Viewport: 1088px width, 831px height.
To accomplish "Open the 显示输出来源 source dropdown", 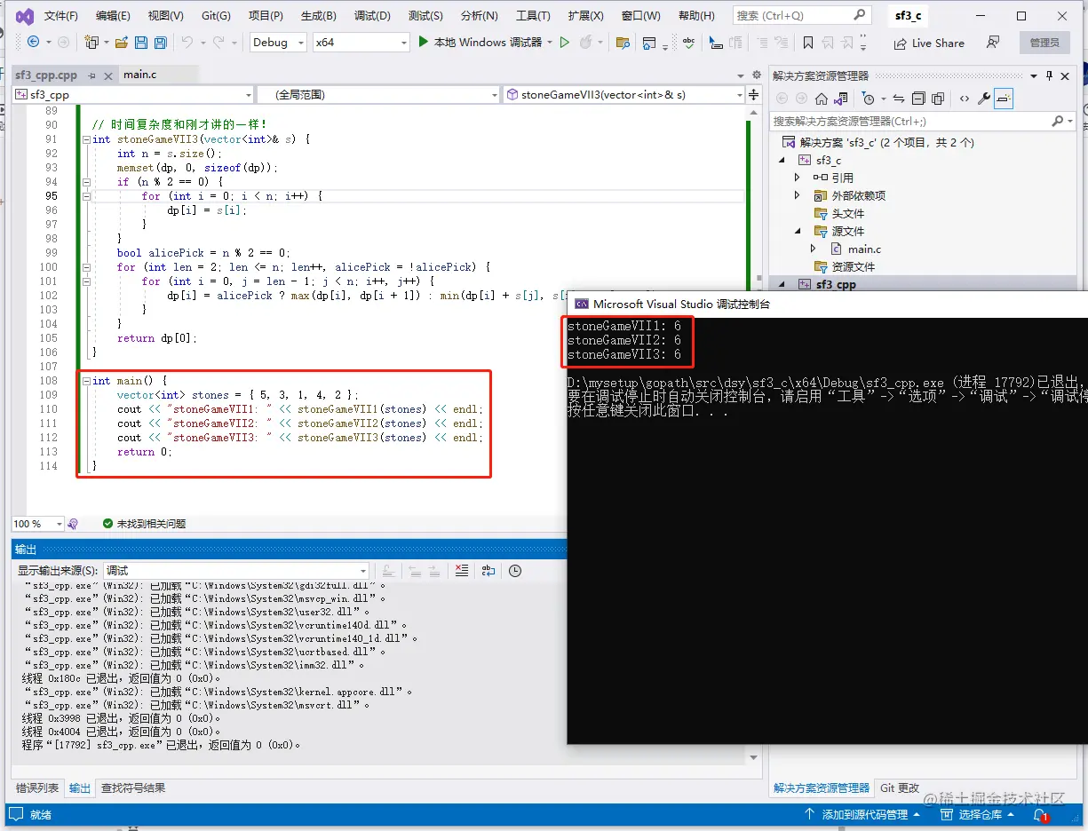I will (x=235, y=571).
